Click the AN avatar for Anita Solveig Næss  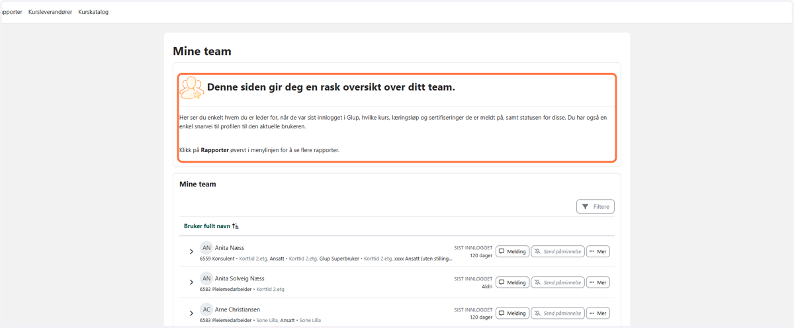coord(206,278)
